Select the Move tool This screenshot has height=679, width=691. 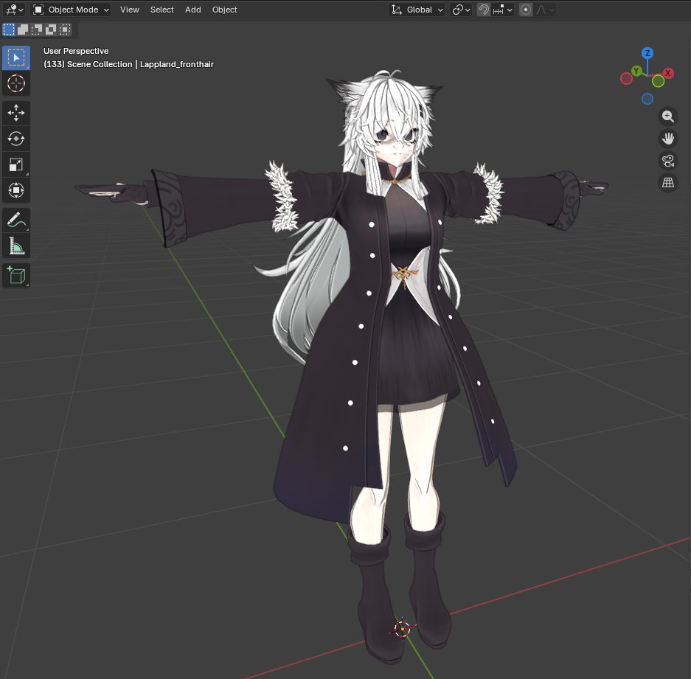click(16, 113)
